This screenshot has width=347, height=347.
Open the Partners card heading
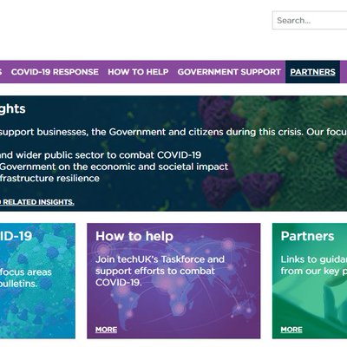tap(307, 236)
